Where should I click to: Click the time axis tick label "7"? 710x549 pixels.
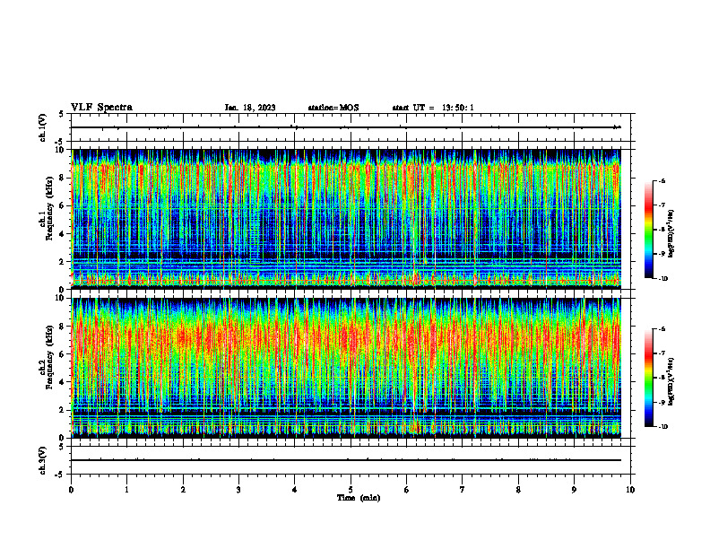463,490
